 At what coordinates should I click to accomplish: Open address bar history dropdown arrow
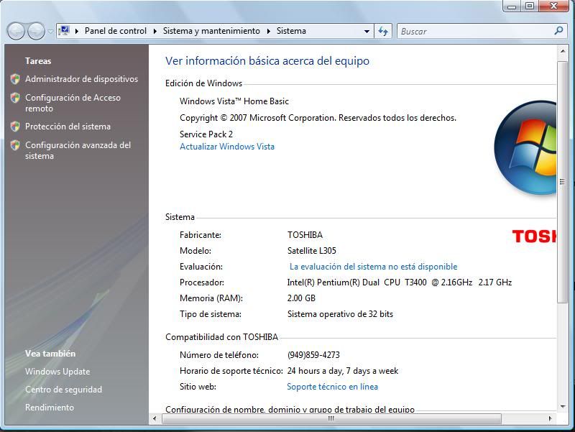pyautogui.click(x=367, y=32)
